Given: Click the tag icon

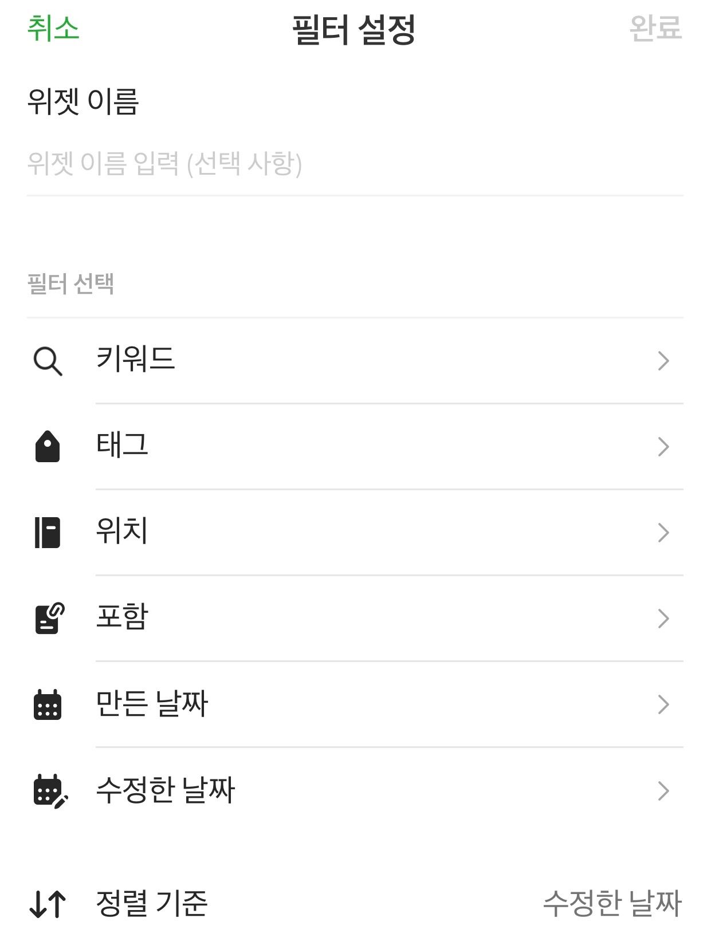Looking at the screenshot, I should tap(48, 447).
